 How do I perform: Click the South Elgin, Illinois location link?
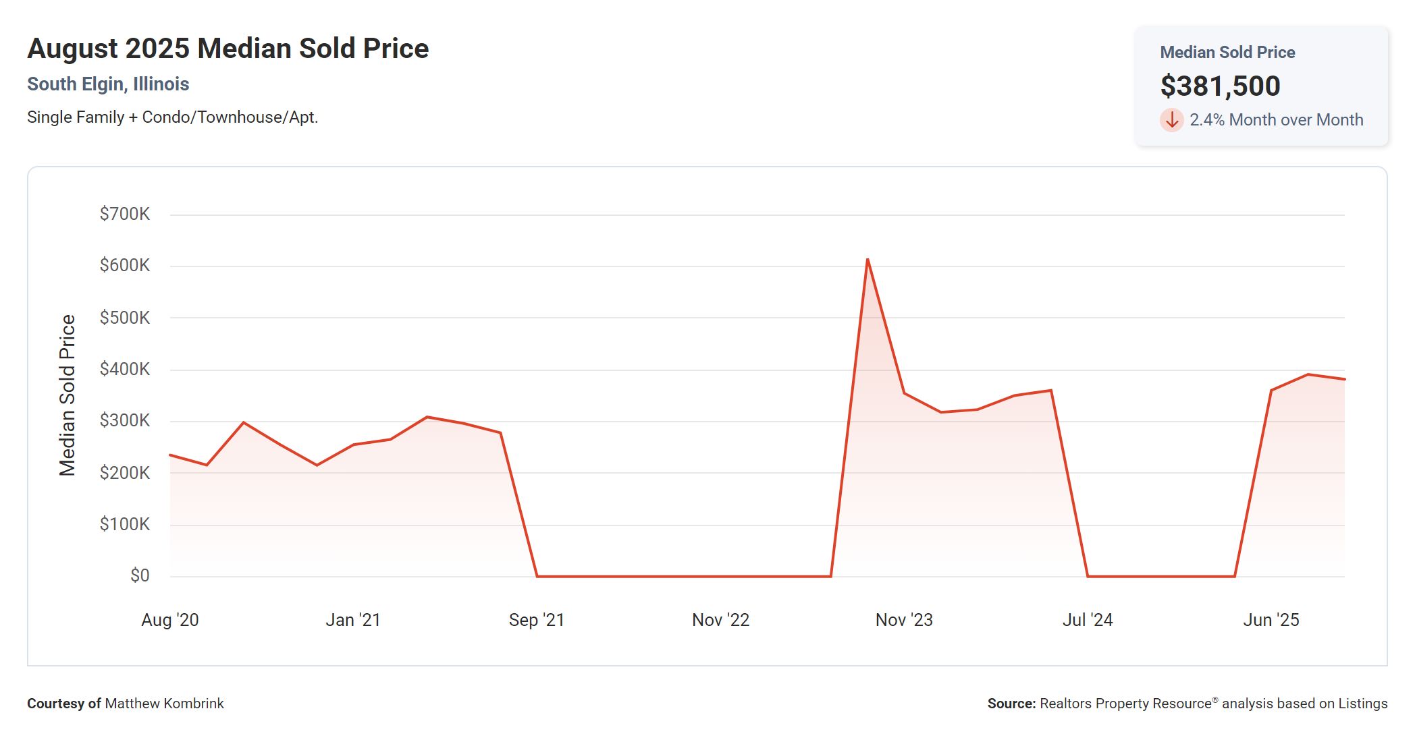pos(108,84)
